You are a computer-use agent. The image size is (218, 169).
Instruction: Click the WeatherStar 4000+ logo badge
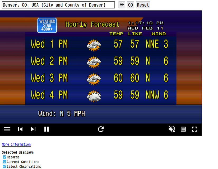click(47, 25)
